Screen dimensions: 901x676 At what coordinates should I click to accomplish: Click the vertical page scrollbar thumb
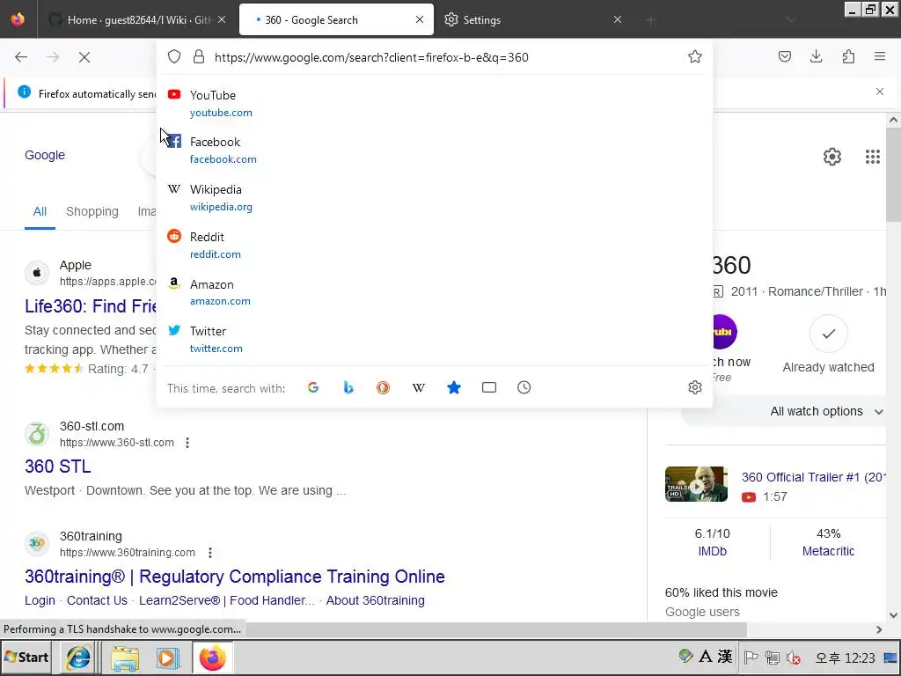[x=893, y=174]
